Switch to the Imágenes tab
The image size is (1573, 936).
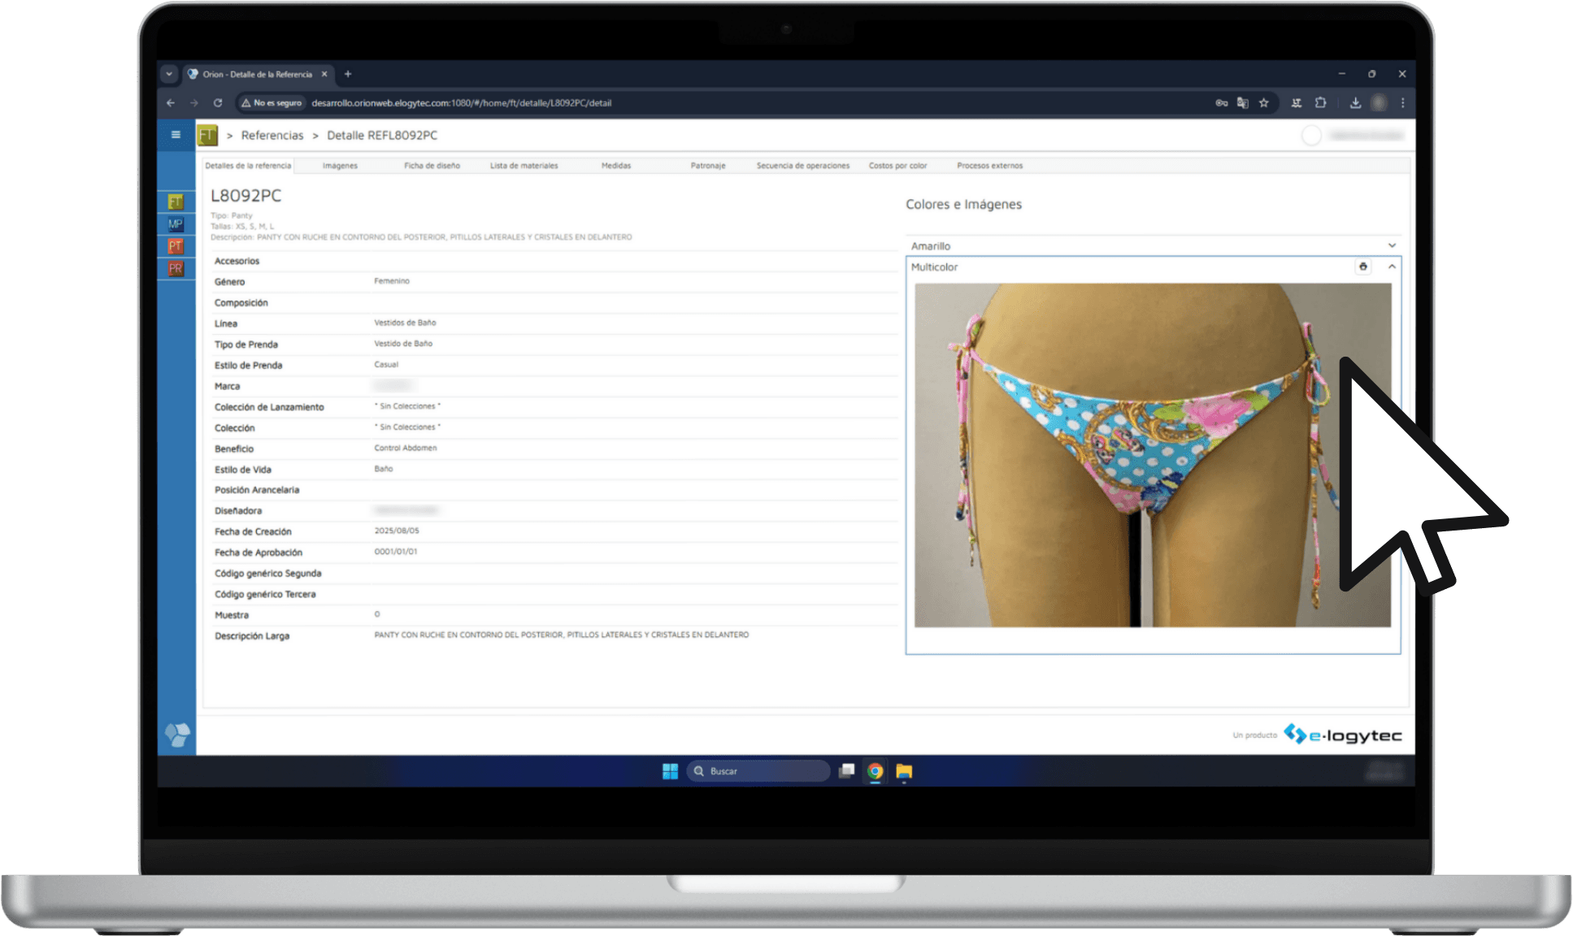click(x=340, y=166)
